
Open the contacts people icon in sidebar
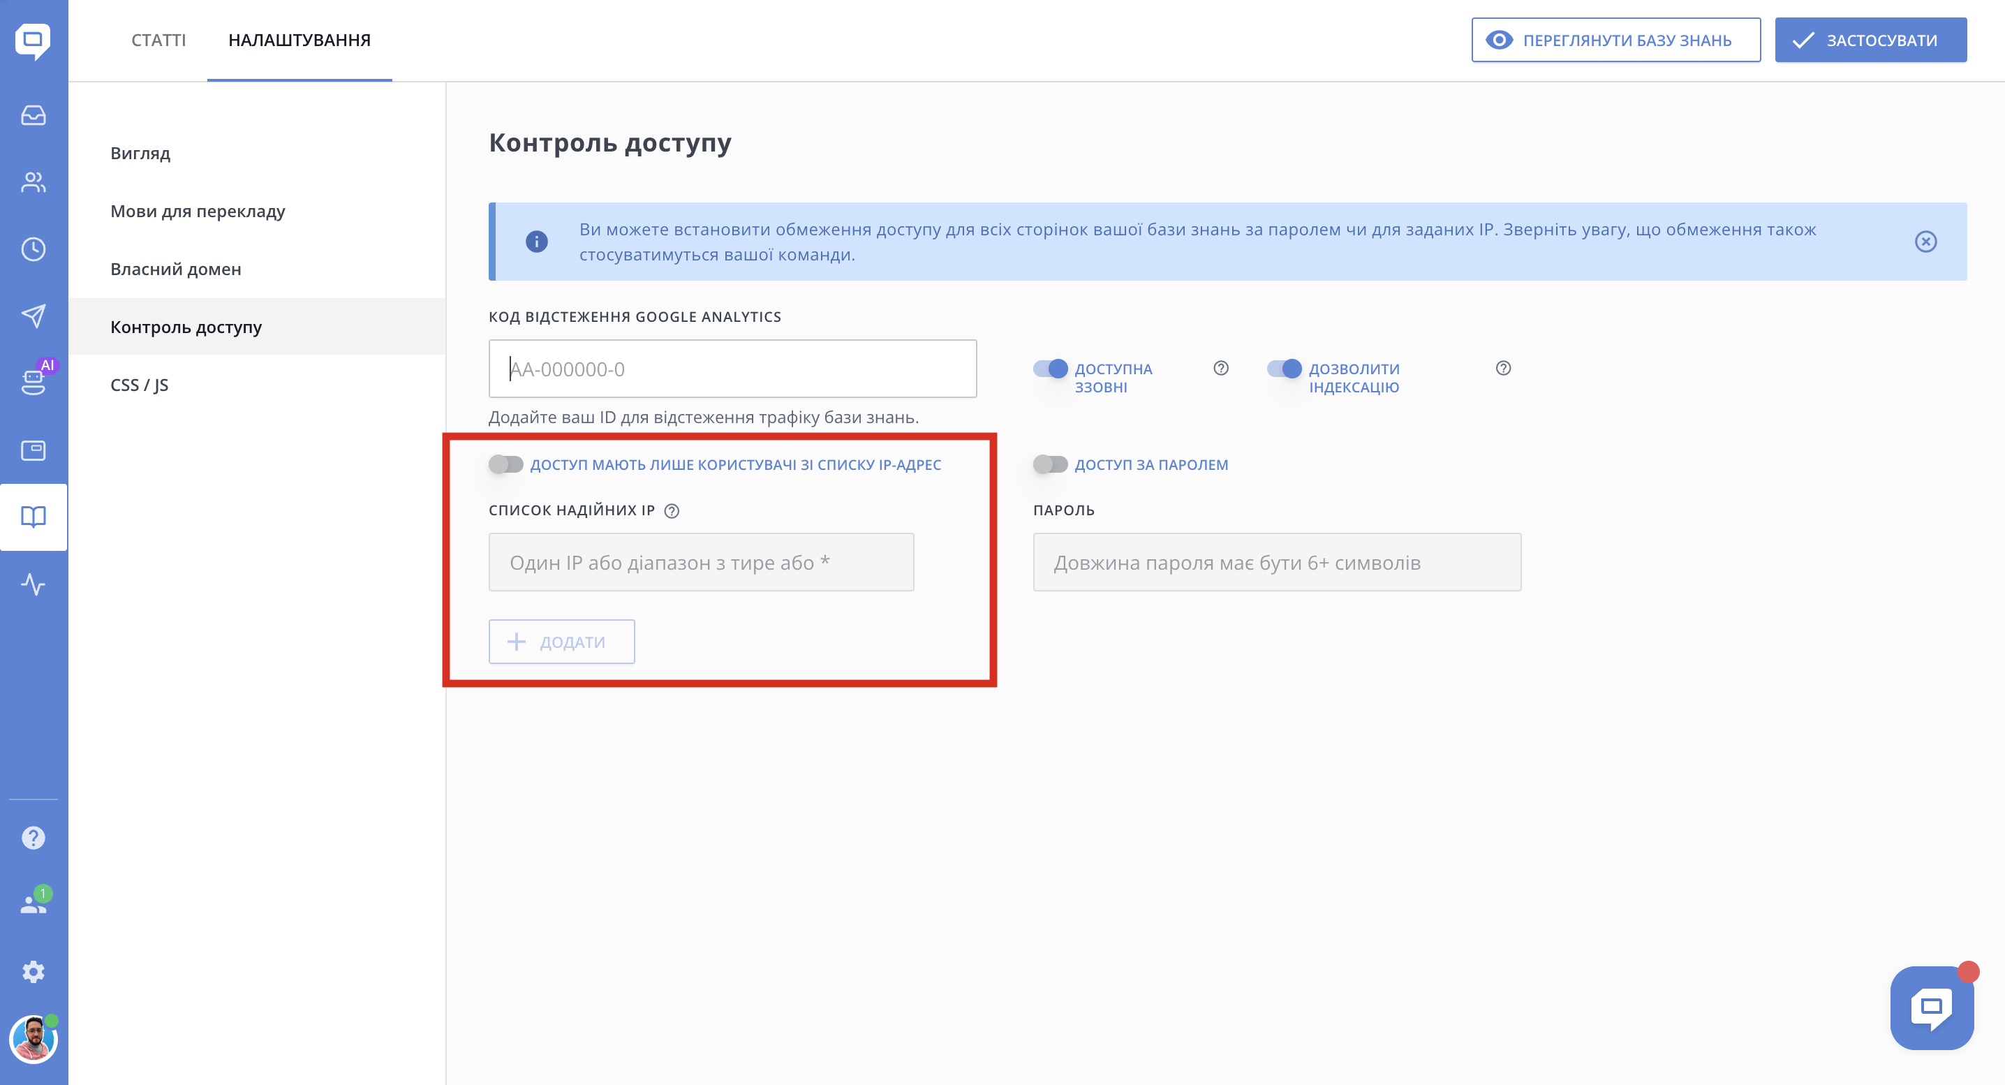coord(34,182)
